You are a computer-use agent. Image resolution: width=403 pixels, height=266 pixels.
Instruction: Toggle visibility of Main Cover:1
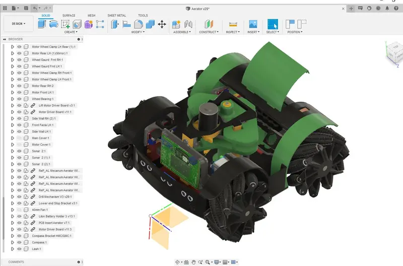click(x=19, y=138)
